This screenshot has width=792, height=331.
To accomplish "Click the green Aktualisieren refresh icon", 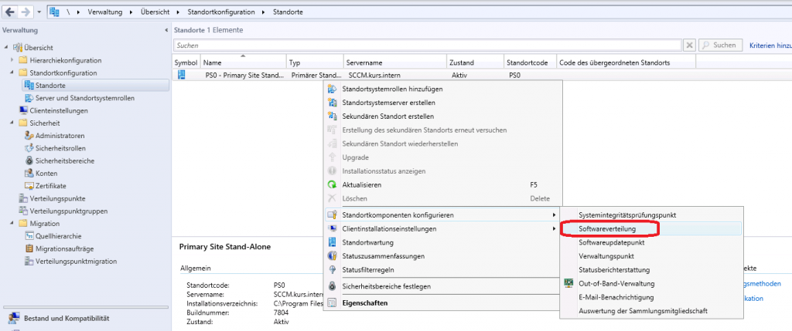I will point(333,185).
